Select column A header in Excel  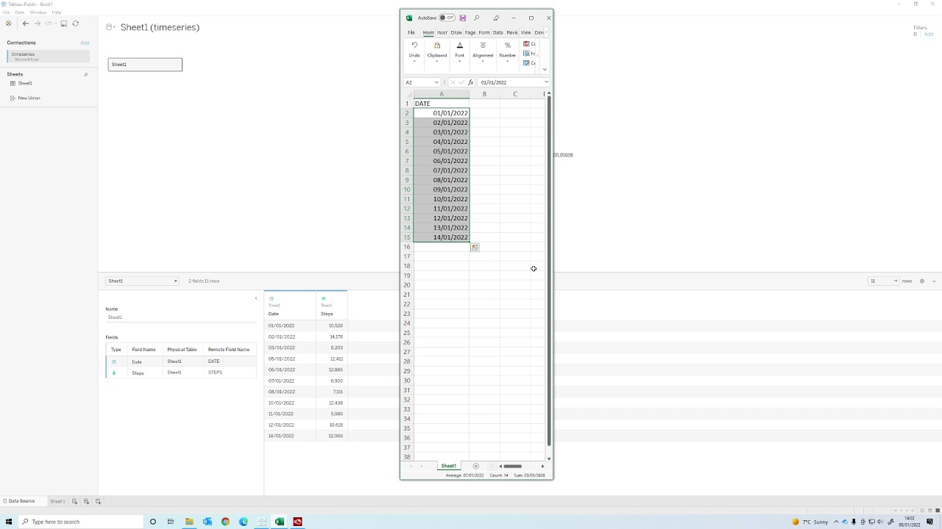click(x=442, y=94)
